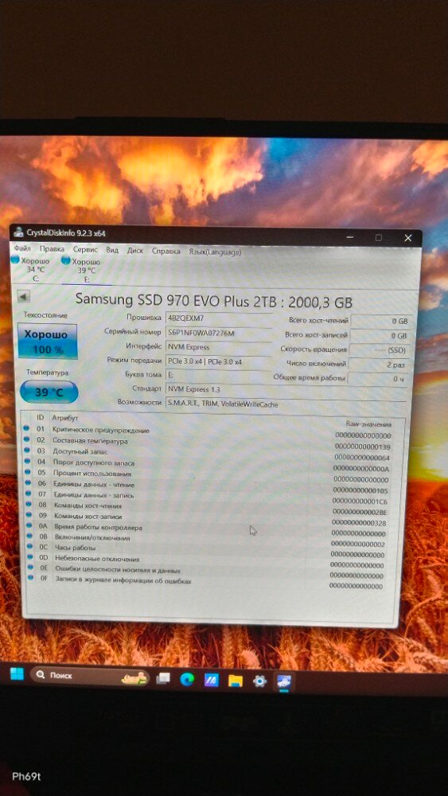Click raw value 00000000000139

(x=362, y=447)
